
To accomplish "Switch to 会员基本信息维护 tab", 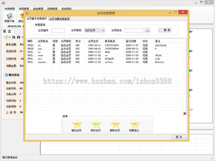I will (x=37, y=19).
